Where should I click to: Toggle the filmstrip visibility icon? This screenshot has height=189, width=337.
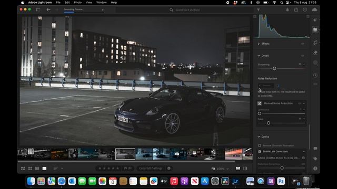pos(238,169)
